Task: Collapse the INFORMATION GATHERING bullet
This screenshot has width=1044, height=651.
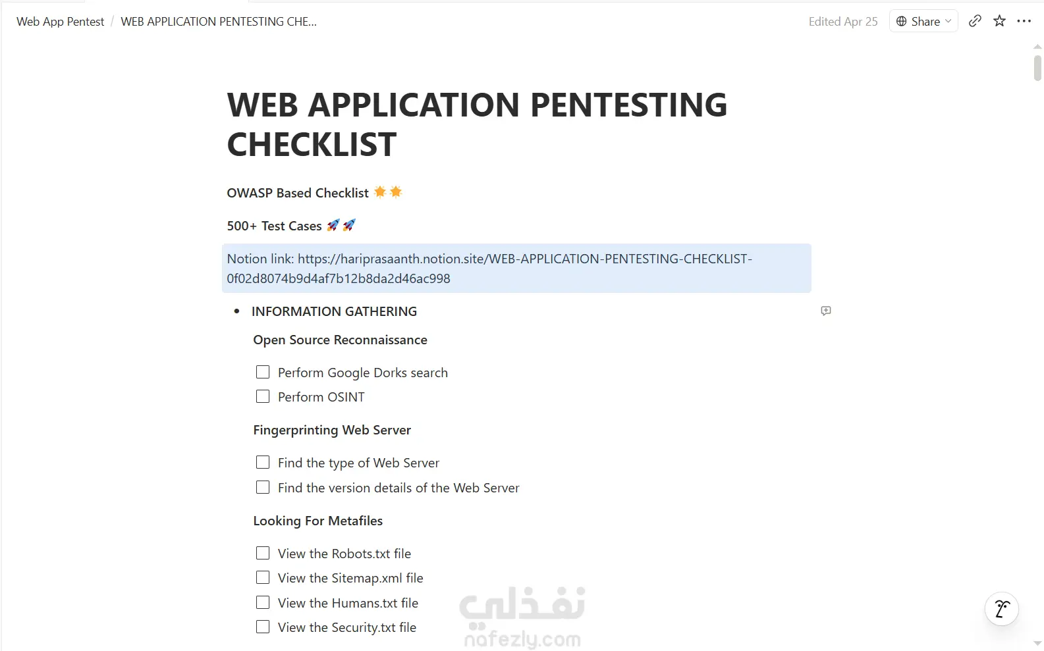Action: pyautogui.click(x=236, y=311)
